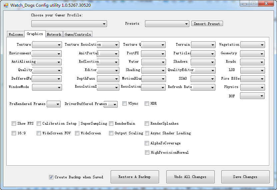Click the Watch_Dogs Config utility title icon
Viewport: 277px width, 190px height.
pyautogui.click(x=6, y=5)
